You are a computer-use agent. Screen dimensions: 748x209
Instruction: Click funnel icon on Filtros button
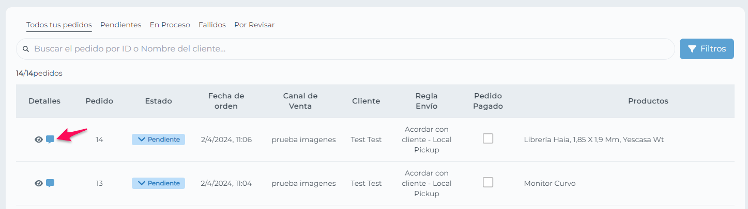pyautogui.click(x=692, y=49)
